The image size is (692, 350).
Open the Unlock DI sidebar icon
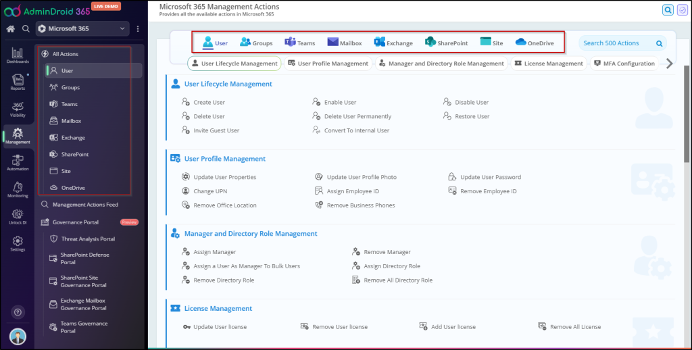[x=18, y=217]
